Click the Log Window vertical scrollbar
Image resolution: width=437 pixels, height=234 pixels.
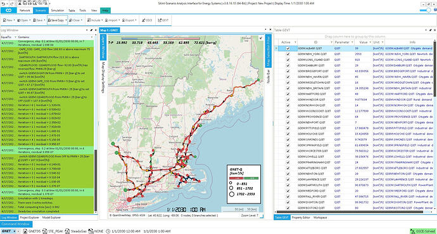pos(96,181)
